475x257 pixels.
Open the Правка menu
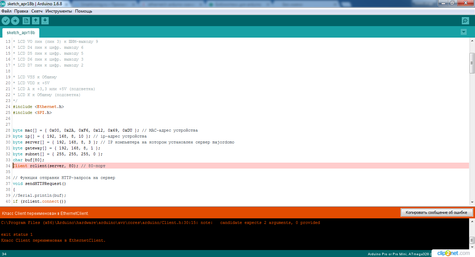tap(21, 11)
